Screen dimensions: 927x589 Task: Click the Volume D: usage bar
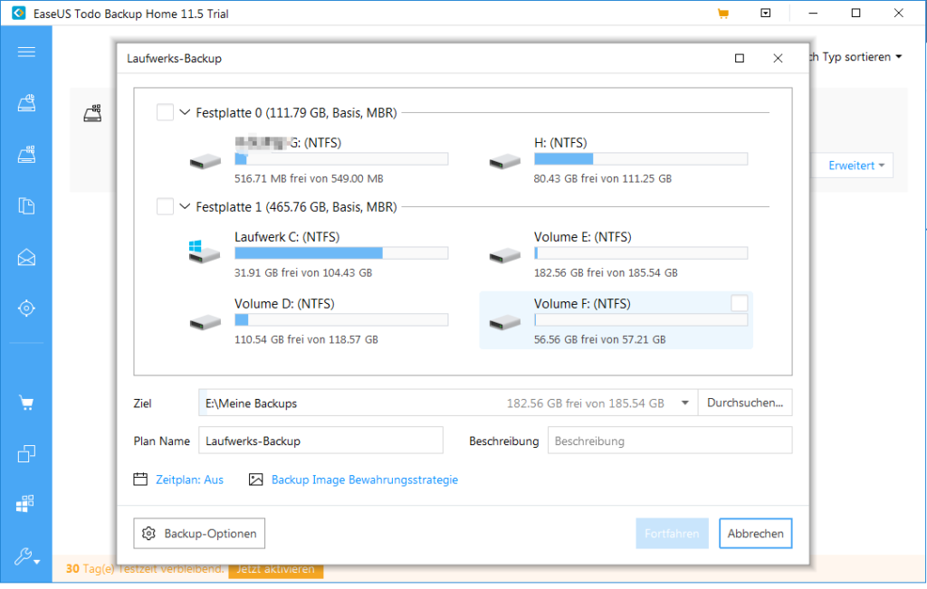click(341, 320)
